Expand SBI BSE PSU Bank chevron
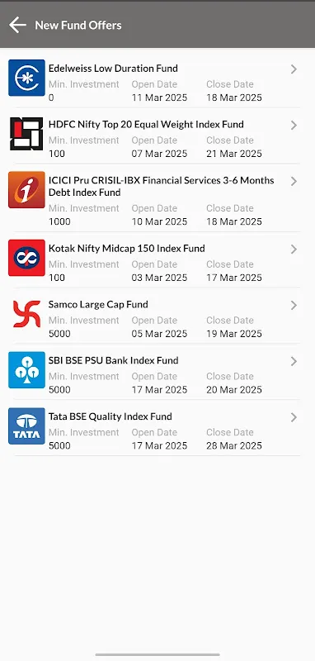Image resolution: width=315 pixels, height=661 pixels. [294, 361]
